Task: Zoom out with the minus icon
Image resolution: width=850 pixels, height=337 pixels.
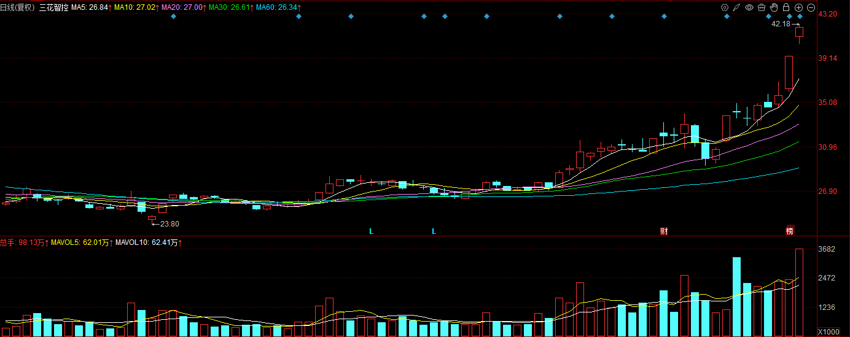Action: pyautogui.click(x=811, y=7)
